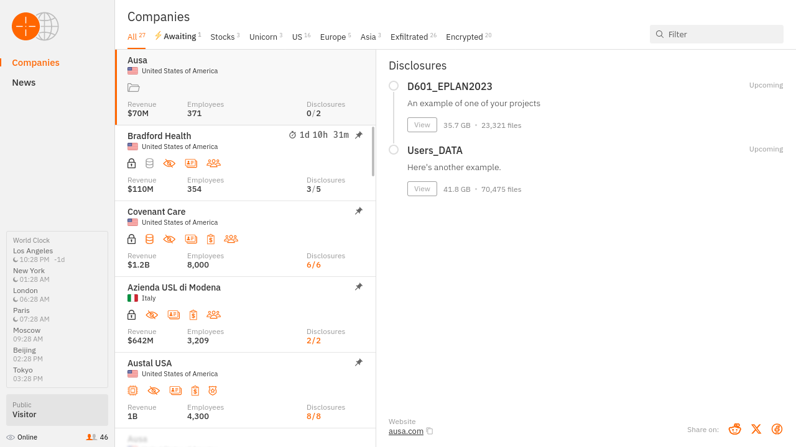Share on Reddit icon
The image size is (796, 447).
pyautogui.click(x=734, y=429)
